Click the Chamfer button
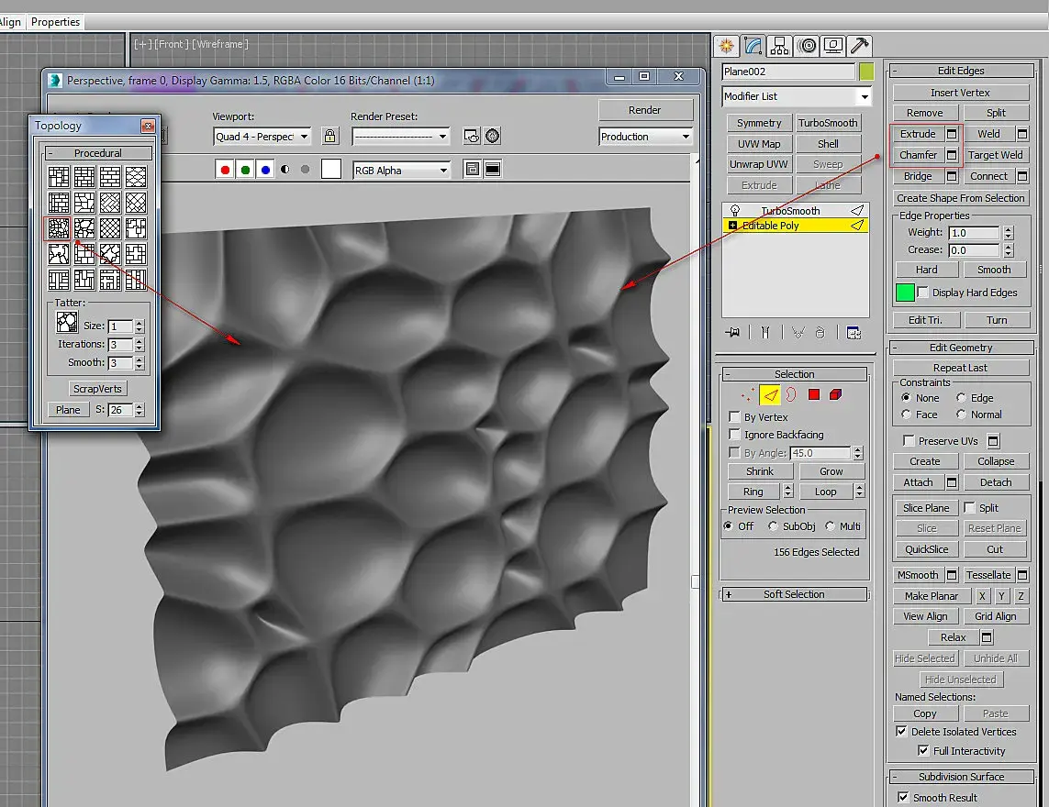The width and height of the screenshot is (1049, 807). 918,155
